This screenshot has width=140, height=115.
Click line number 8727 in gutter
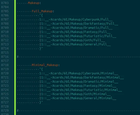point(5,102)
